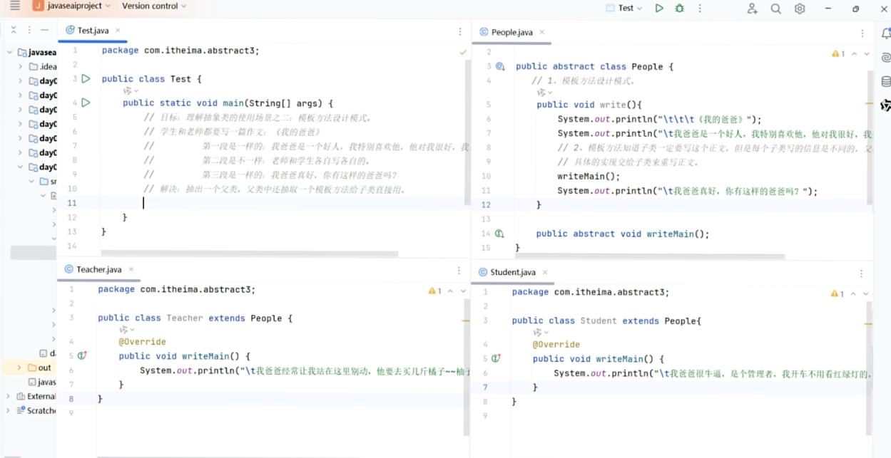This screenshot has height=458, width=891.
Task: Start debugging with the bug icon
Action: click(x=679, y=8)
